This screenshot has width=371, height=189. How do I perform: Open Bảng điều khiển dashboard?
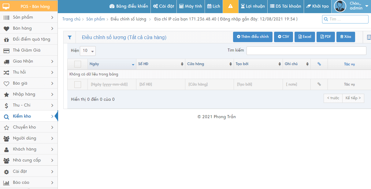point(129,6)
